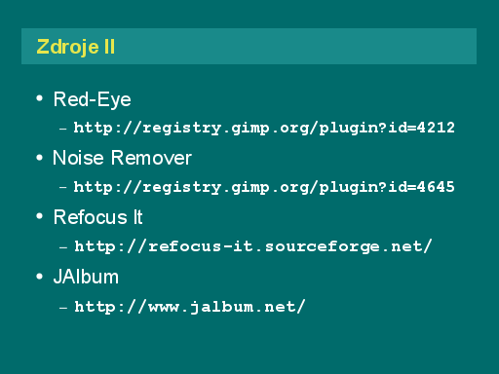499x374 pixels.
Task: Open the refocus-it.sourceforge.net link
Action: click(253, 246)
